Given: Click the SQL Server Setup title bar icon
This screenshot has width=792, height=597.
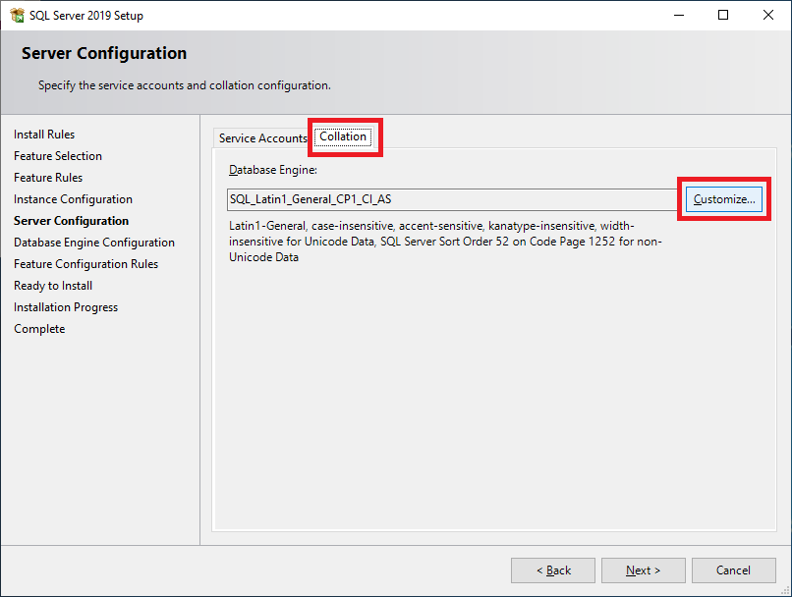Looking at the screenshot, I should [x=17, y=16].
